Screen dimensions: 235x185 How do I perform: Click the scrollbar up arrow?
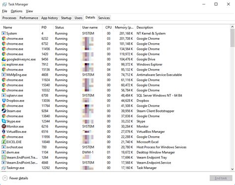tap(232, 27)
